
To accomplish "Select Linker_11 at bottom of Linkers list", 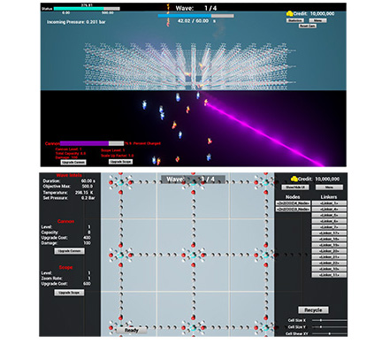I will coord(329,275).
